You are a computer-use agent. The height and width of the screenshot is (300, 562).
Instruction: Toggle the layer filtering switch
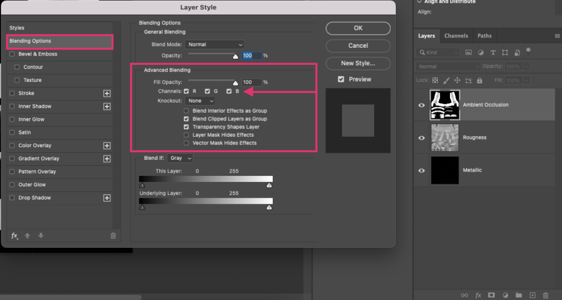[529, 51]
